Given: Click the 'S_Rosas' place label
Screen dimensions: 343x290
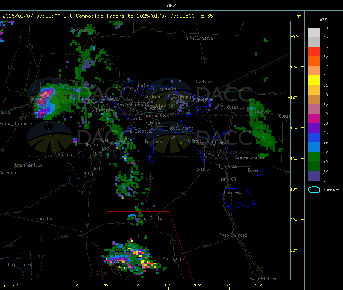Looking at the screenshot, I should 153,123.
